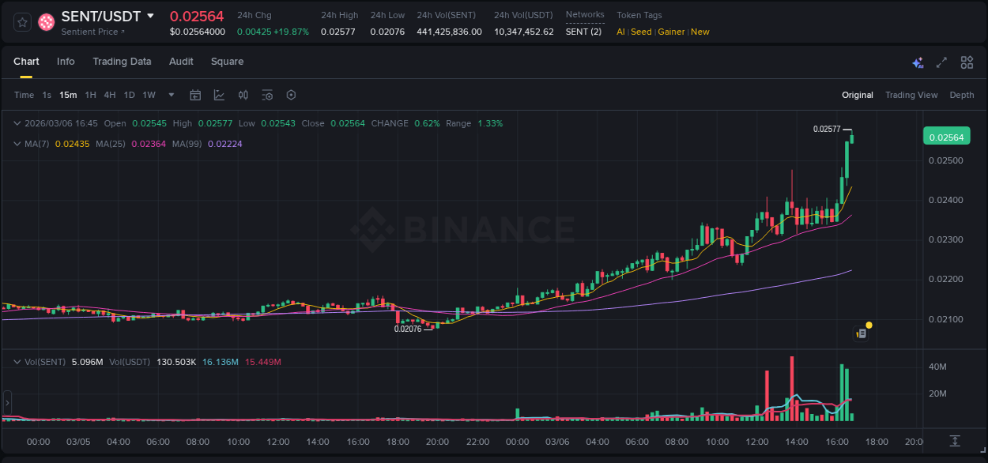Collapse the moving averages row chevron

17,144
